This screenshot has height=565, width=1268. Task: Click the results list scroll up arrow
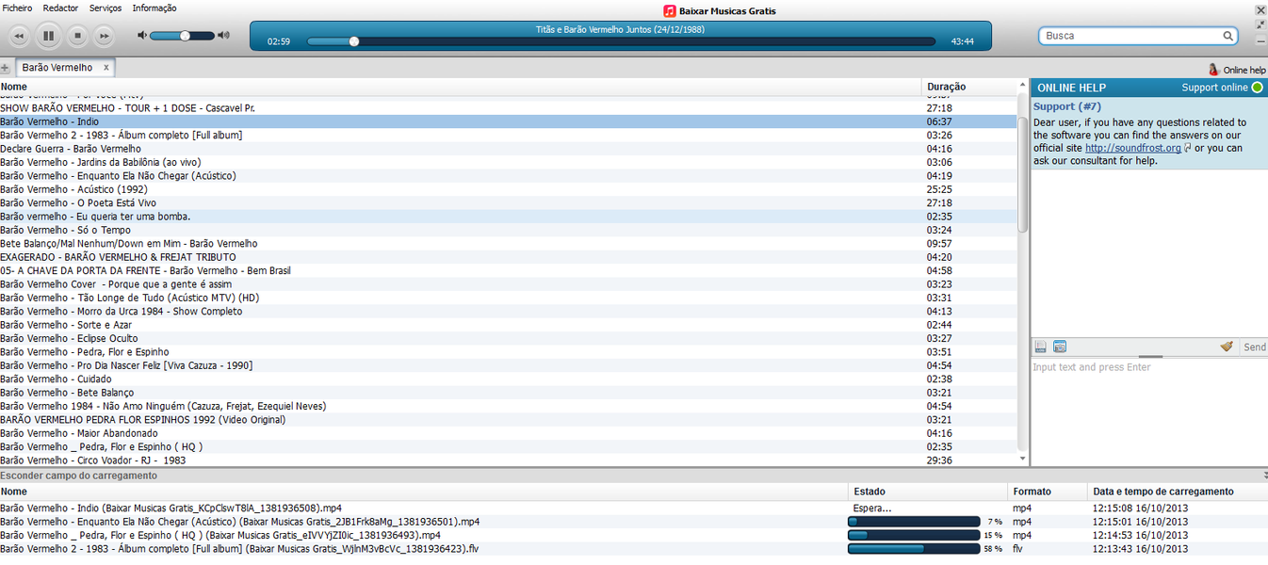tap(1023, 85)
